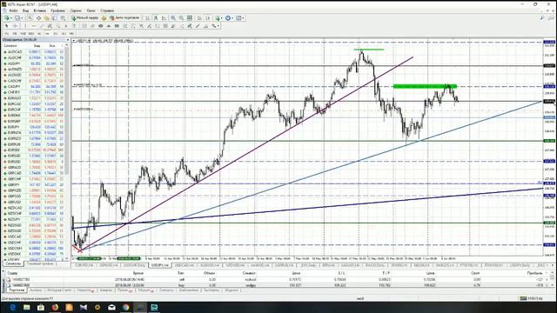Image resolution: width=557 pixels, height=313 pixels.
Task: Zoom out on the chart
Action: click(x=181, y=17)
